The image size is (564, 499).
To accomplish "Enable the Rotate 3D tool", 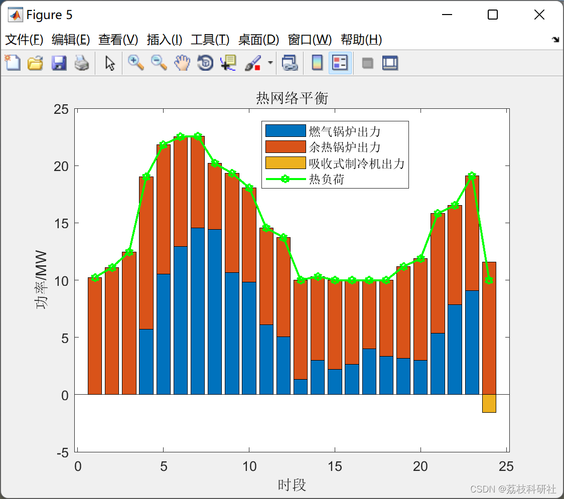I will [205, 63].
